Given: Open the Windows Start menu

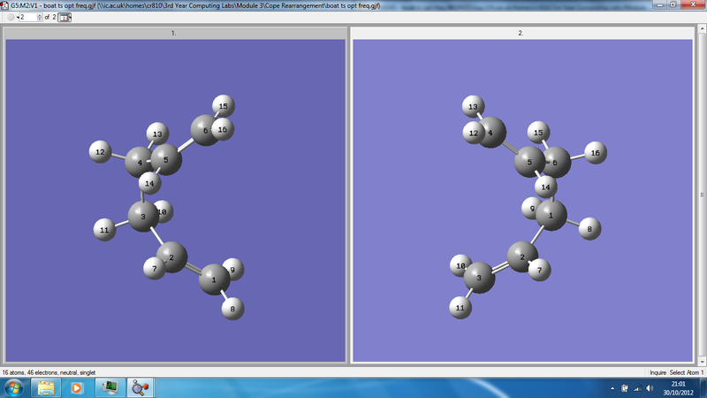Looking at the screenshot, I should tap(15, 387).
